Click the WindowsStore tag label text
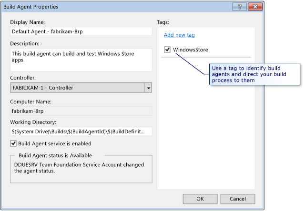 coord(190,50)
